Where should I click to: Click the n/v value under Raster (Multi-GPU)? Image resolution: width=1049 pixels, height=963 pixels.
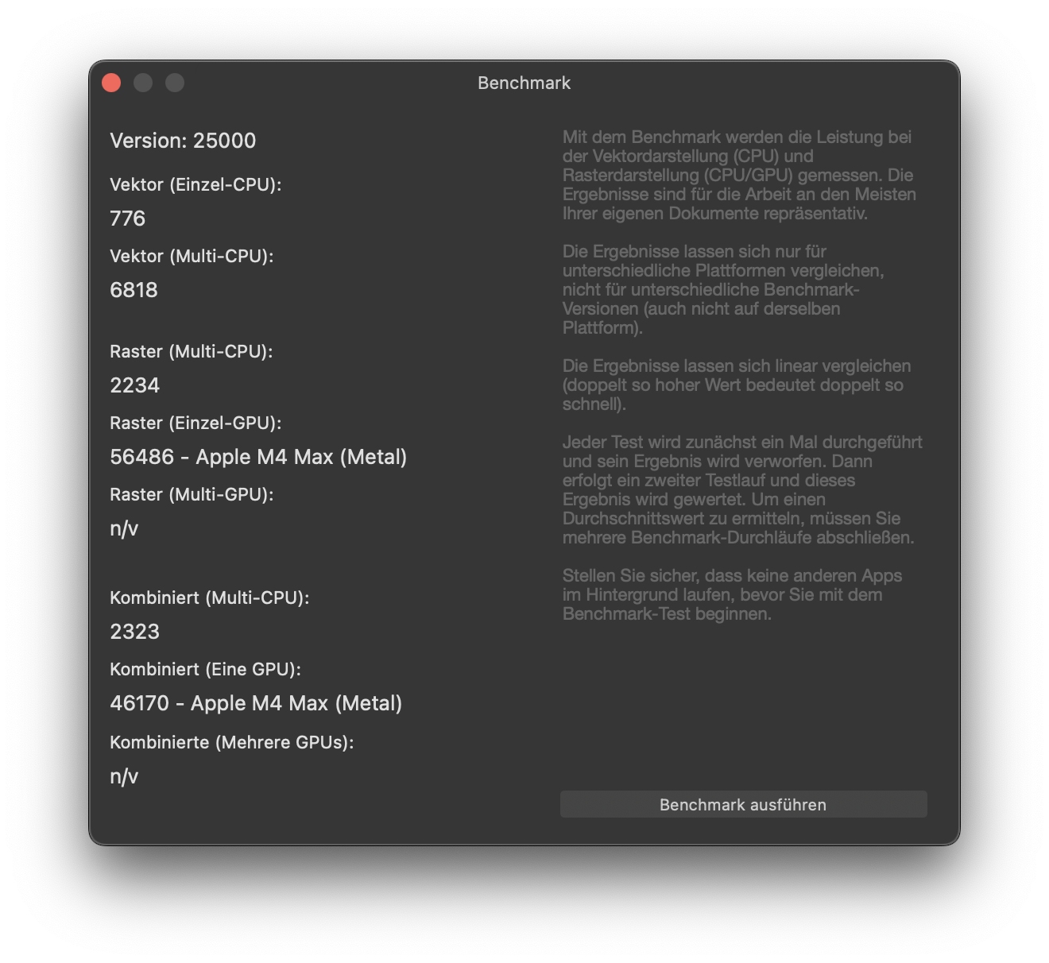[124, 528]
